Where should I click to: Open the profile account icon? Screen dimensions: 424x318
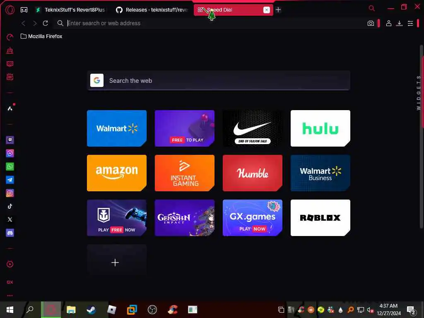(x=388, y=23)
